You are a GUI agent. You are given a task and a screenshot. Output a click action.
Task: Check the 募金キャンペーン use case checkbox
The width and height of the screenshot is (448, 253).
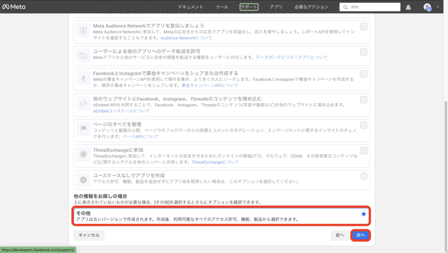[x=364, y=74]
